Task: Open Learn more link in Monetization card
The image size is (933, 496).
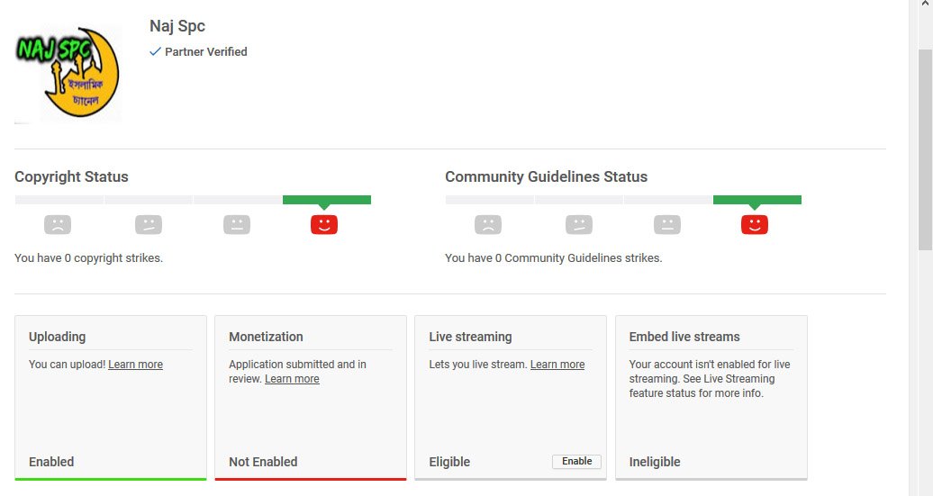Action: (292, 379)
